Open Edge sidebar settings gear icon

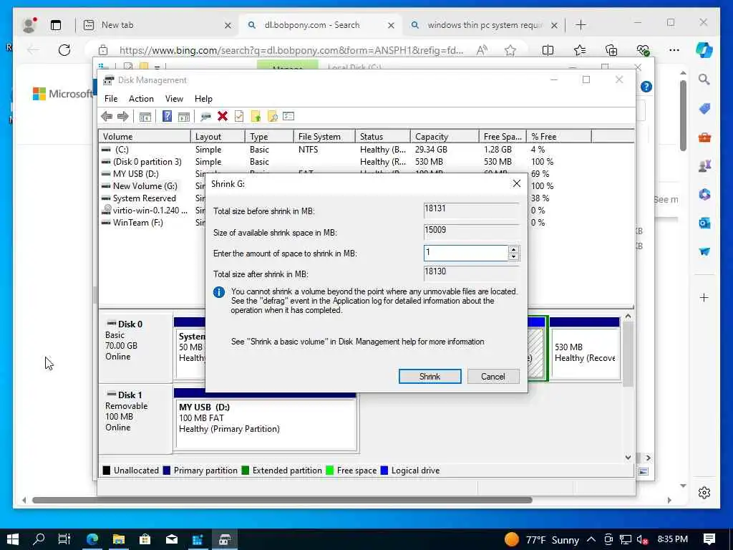coord(704,493)
